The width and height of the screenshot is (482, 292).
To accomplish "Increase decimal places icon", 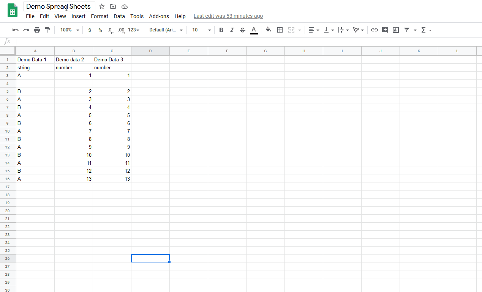I will 121,30.
